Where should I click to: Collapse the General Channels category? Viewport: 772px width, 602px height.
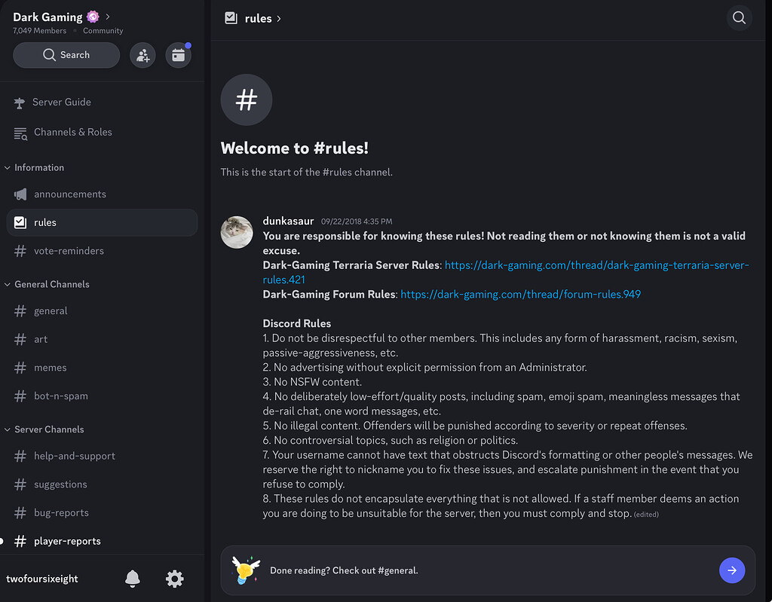tap(51, 284)
